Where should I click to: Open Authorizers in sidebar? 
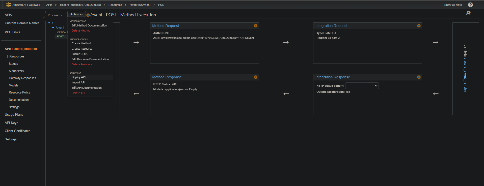[x=16, y=71]
